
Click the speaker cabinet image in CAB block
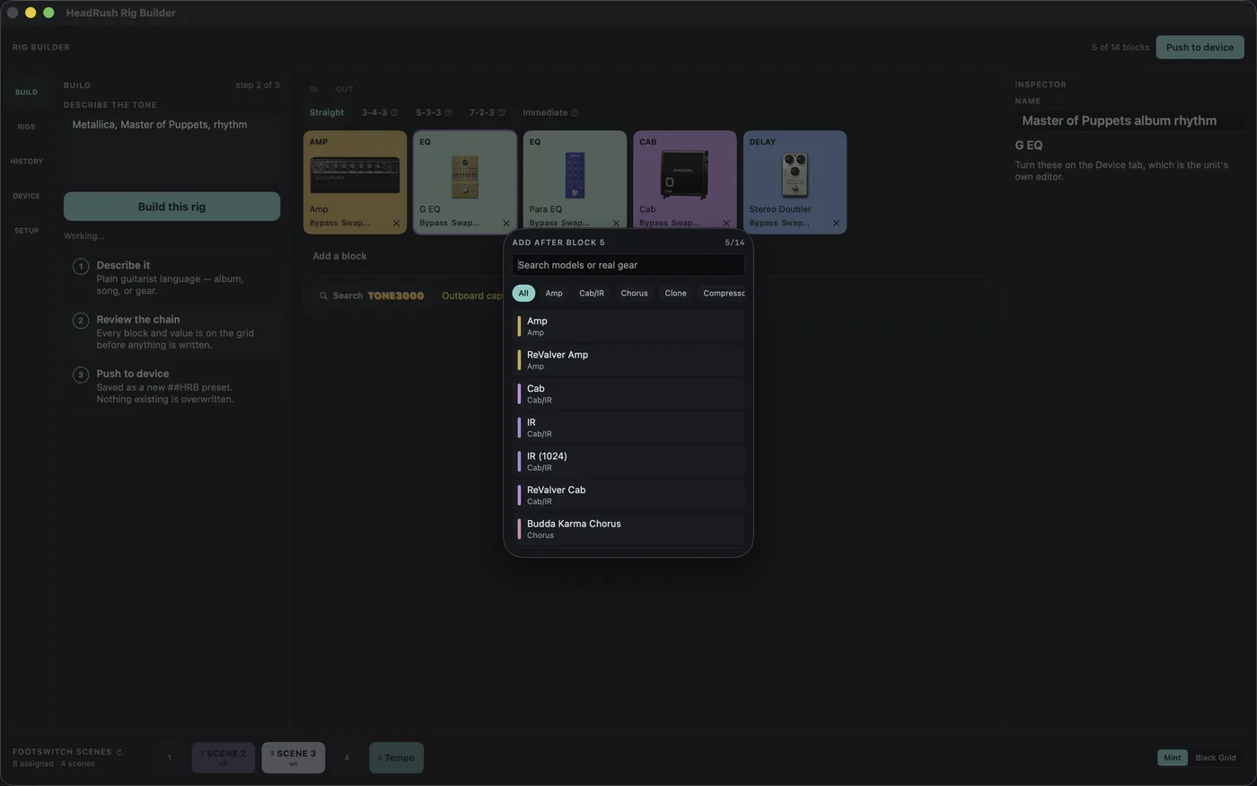pos(684,175)
